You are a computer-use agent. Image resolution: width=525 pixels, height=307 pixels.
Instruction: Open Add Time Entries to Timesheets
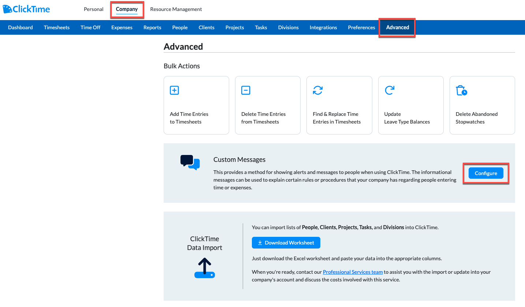coord(196,105)
